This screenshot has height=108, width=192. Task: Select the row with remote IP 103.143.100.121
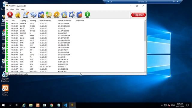[75, 40]
